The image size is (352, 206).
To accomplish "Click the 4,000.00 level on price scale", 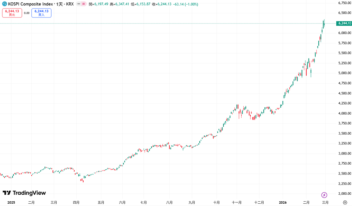I will coord(343,114).
